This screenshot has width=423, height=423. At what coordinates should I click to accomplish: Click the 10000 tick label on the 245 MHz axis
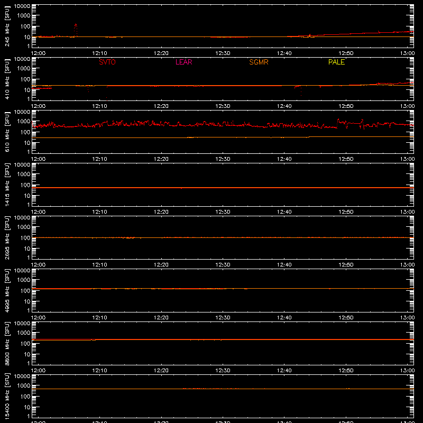tap(22, 6)
